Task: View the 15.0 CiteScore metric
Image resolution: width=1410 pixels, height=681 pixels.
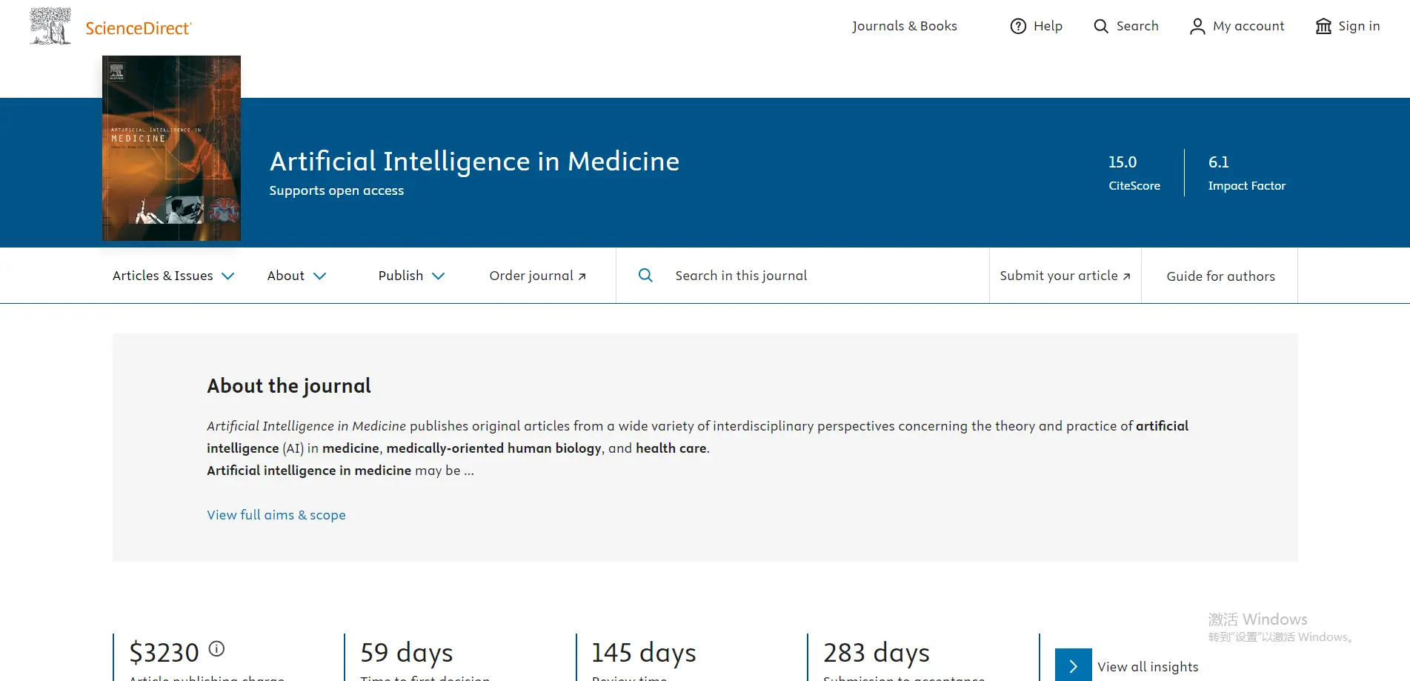Action: [x=1134, y=173]
